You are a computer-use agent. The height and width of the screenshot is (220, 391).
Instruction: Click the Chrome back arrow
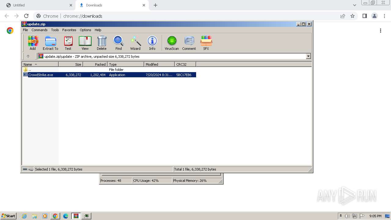coord(7,16)
